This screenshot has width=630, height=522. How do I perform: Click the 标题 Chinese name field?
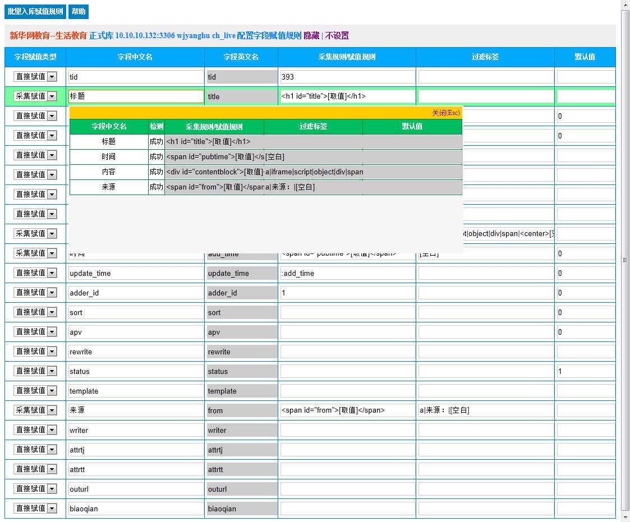point(136,96)
